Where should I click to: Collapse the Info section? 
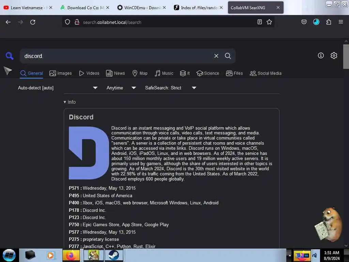tap(70, 102)
